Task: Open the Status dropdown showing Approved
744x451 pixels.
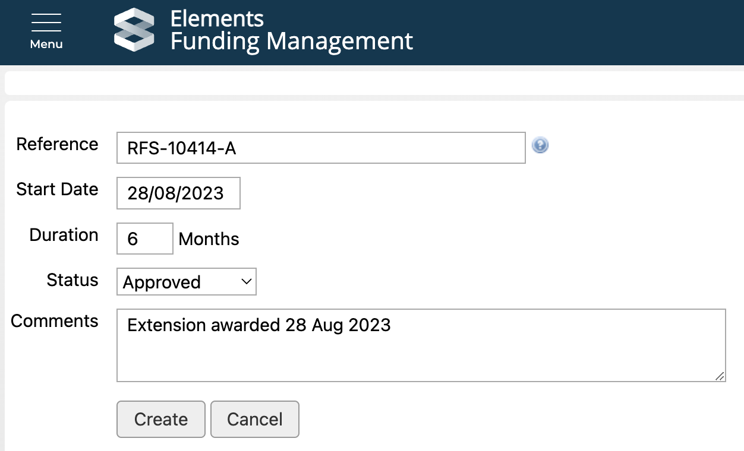Action: [x=186, y=282]
